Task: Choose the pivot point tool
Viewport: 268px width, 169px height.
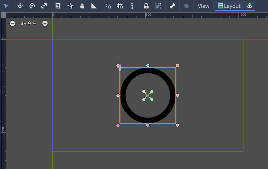Action: 70,6
